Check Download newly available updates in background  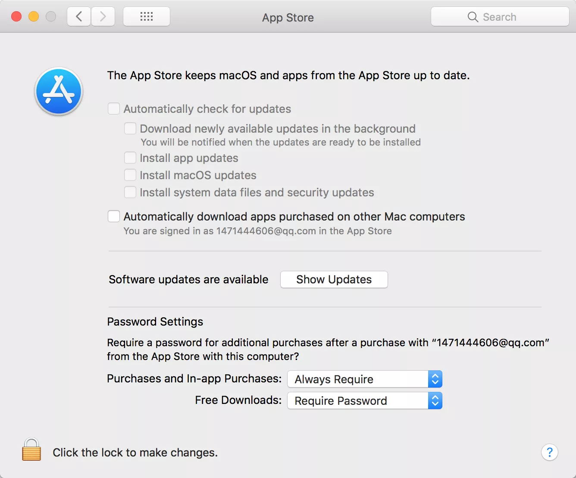coord(130,128)
